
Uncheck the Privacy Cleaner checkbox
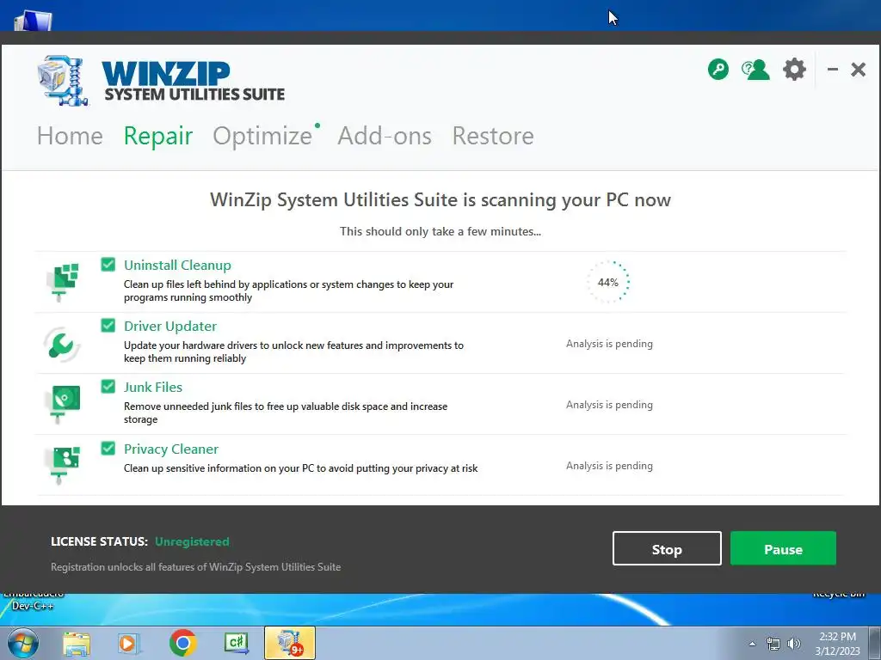(x=108, y=448)
